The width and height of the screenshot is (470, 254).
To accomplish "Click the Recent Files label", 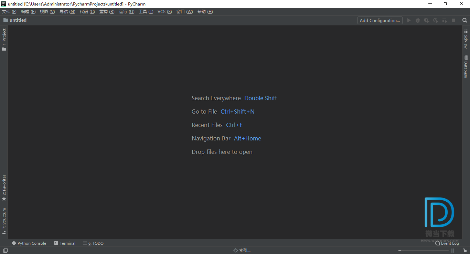I will (207, 125).
